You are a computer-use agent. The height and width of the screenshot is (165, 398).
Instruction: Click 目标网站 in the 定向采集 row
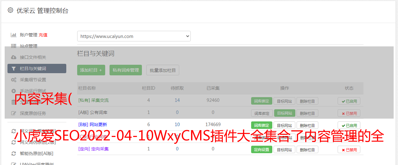tap(284, 149)
